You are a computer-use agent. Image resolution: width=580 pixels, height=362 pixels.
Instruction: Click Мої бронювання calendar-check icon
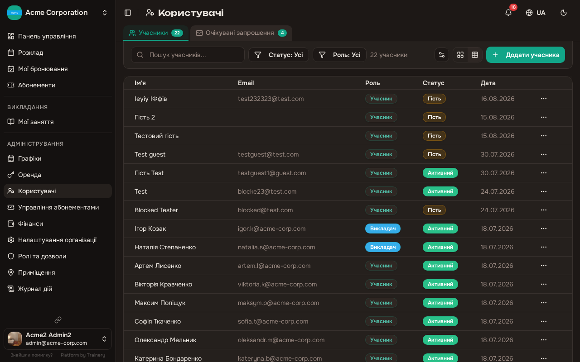tap(11, 69)
